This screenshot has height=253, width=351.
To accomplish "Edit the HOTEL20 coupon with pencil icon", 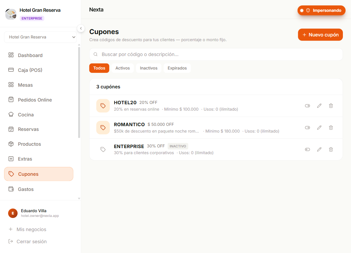I will 319,106.
